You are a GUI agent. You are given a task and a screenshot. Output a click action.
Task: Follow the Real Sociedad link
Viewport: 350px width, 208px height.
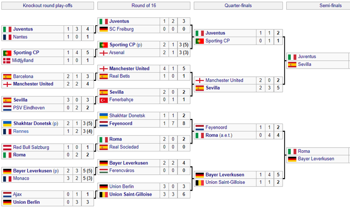tap(124, 147)
